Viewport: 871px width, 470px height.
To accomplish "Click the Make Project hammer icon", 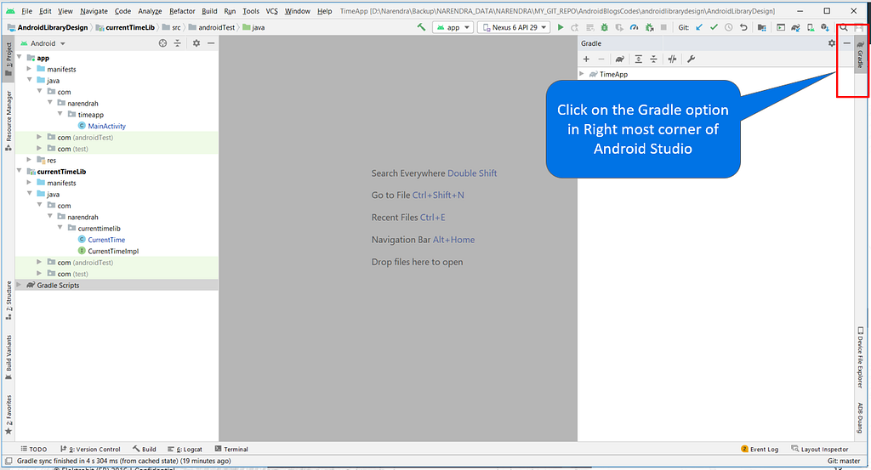I will click(x=421, y=26).
